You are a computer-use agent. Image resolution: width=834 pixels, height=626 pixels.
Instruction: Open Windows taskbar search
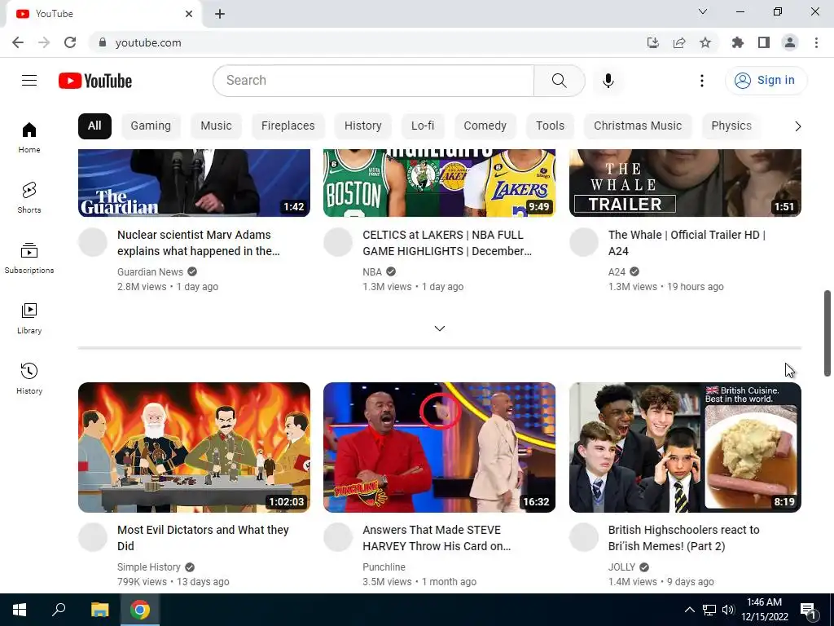click(59, 610)
